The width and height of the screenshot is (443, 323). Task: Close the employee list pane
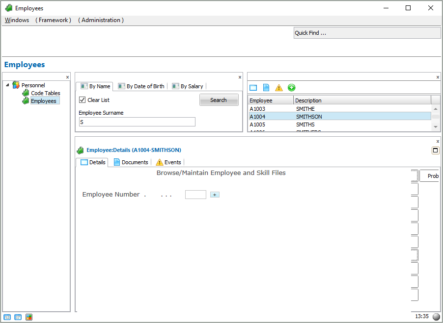click(x=438, y=77)
